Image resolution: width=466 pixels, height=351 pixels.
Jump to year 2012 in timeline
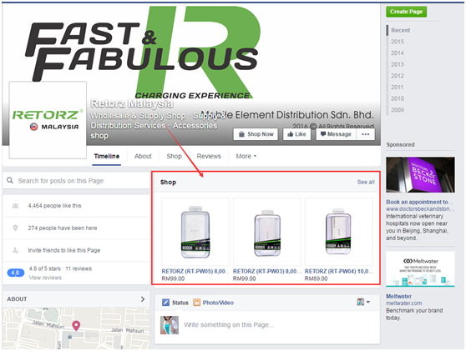[398, 76]
